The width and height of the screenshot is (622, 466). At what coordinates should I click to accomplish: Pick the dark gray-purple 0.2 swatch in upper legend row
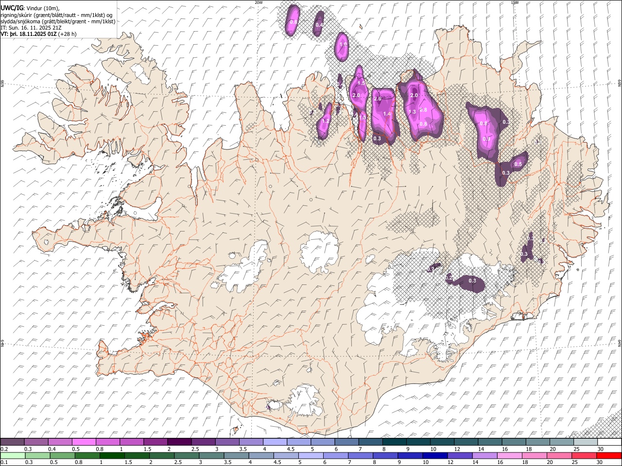pyautogui.click(x=12, y=442)
